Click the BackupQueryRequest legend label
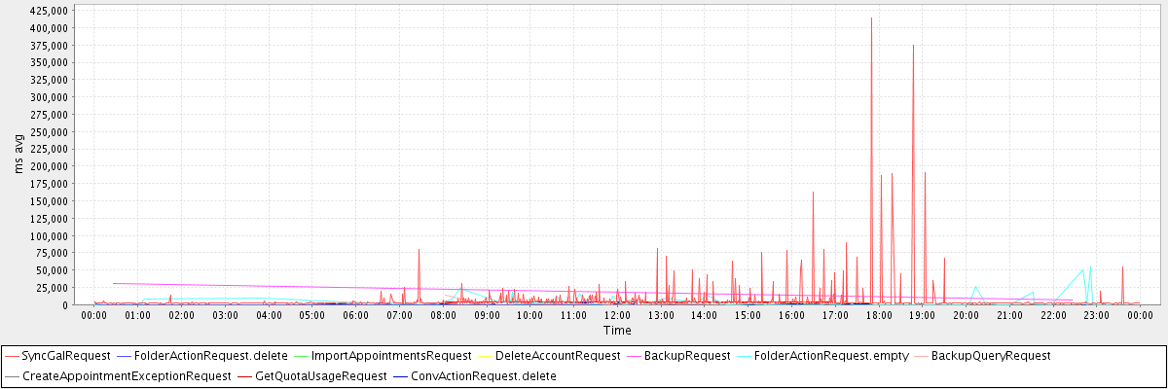 pos(991,356)
